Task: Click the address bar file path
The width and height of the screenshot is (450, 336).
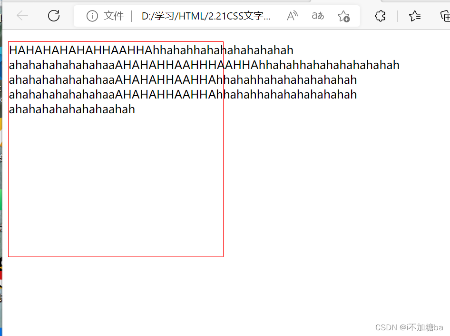Action: point(206,16)
